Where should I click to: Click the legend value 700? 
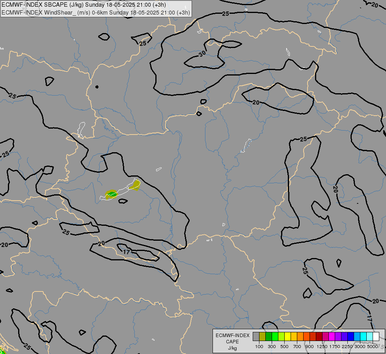(x=297, y=347)
